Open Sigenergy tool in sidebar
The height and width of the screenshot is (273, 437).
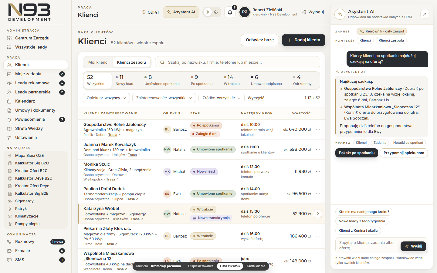pyautogui.click(x=36, y=201)
